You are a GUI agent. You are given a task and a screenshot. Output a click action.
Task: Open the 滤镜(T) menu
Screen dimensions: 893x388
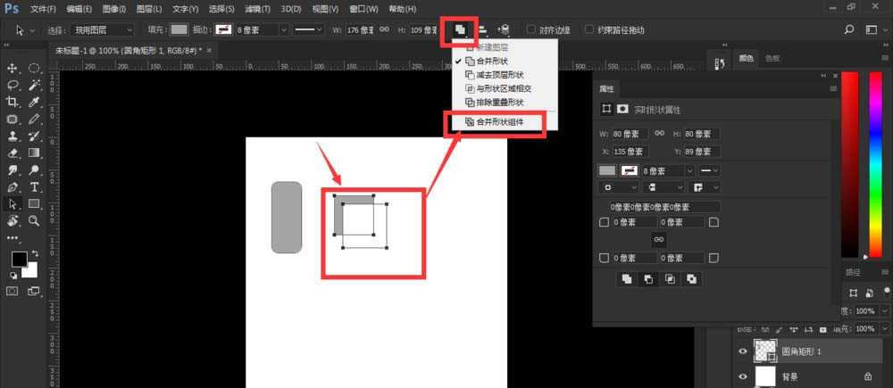point(258,9)
